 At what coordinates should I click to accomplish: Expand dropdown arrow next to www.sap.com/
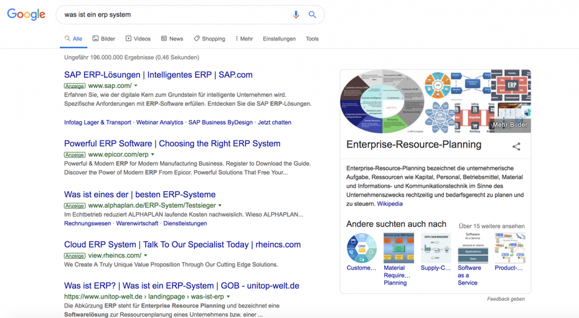click(136, 86)
